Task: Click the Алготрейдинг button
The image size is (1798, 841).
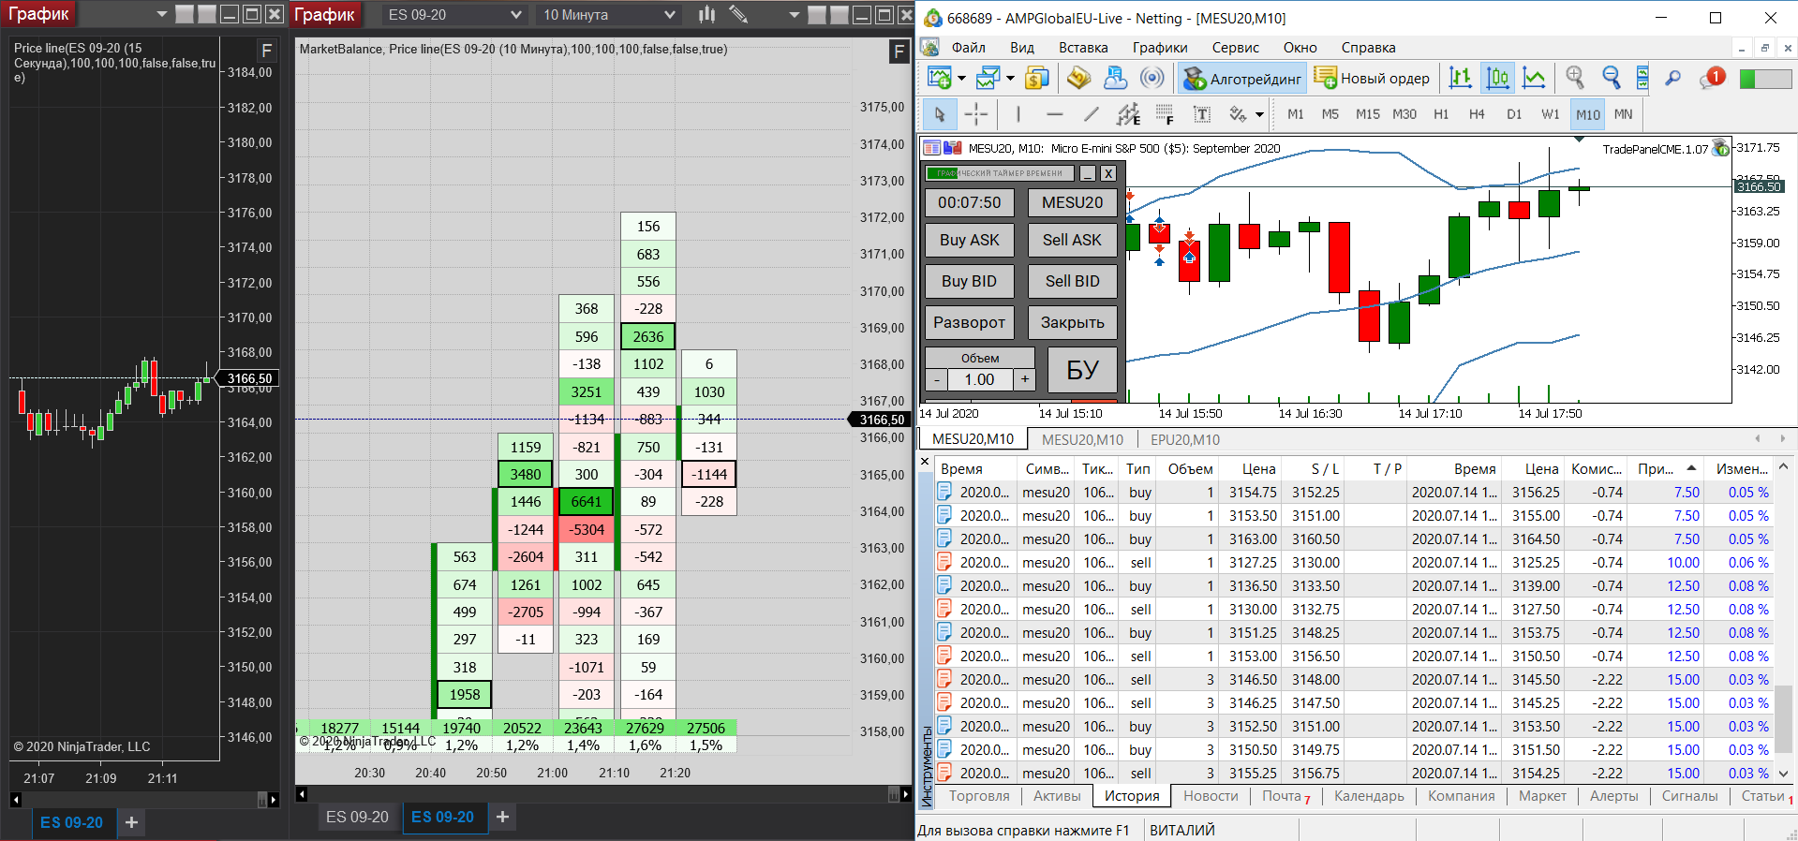Action: [x=1242, y=79]
